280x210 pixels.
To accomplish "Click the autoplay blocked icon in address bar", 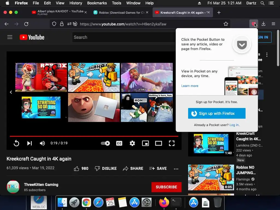I will pos(75,24).
